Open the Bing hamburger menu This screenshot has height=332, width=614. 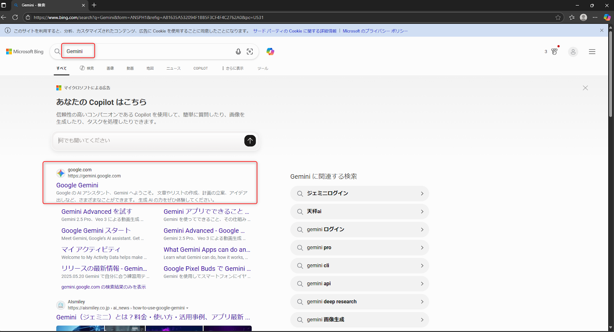(x=592, y=51)
